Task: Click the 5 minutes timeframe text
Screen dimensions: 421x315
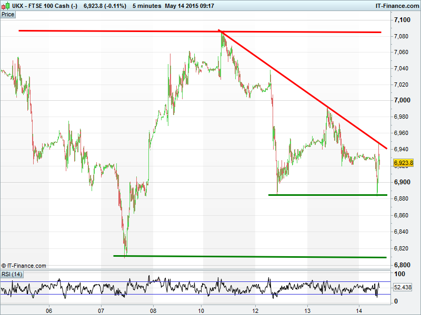Action: 147,6
